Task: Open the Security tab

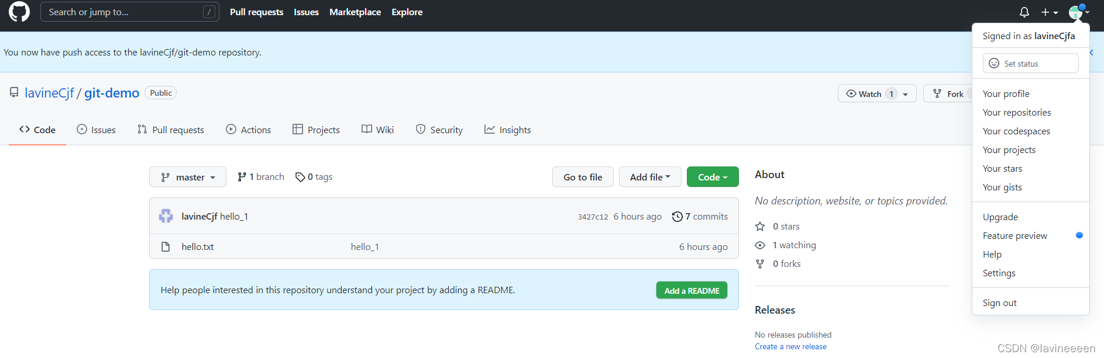Action: point(439,130)
